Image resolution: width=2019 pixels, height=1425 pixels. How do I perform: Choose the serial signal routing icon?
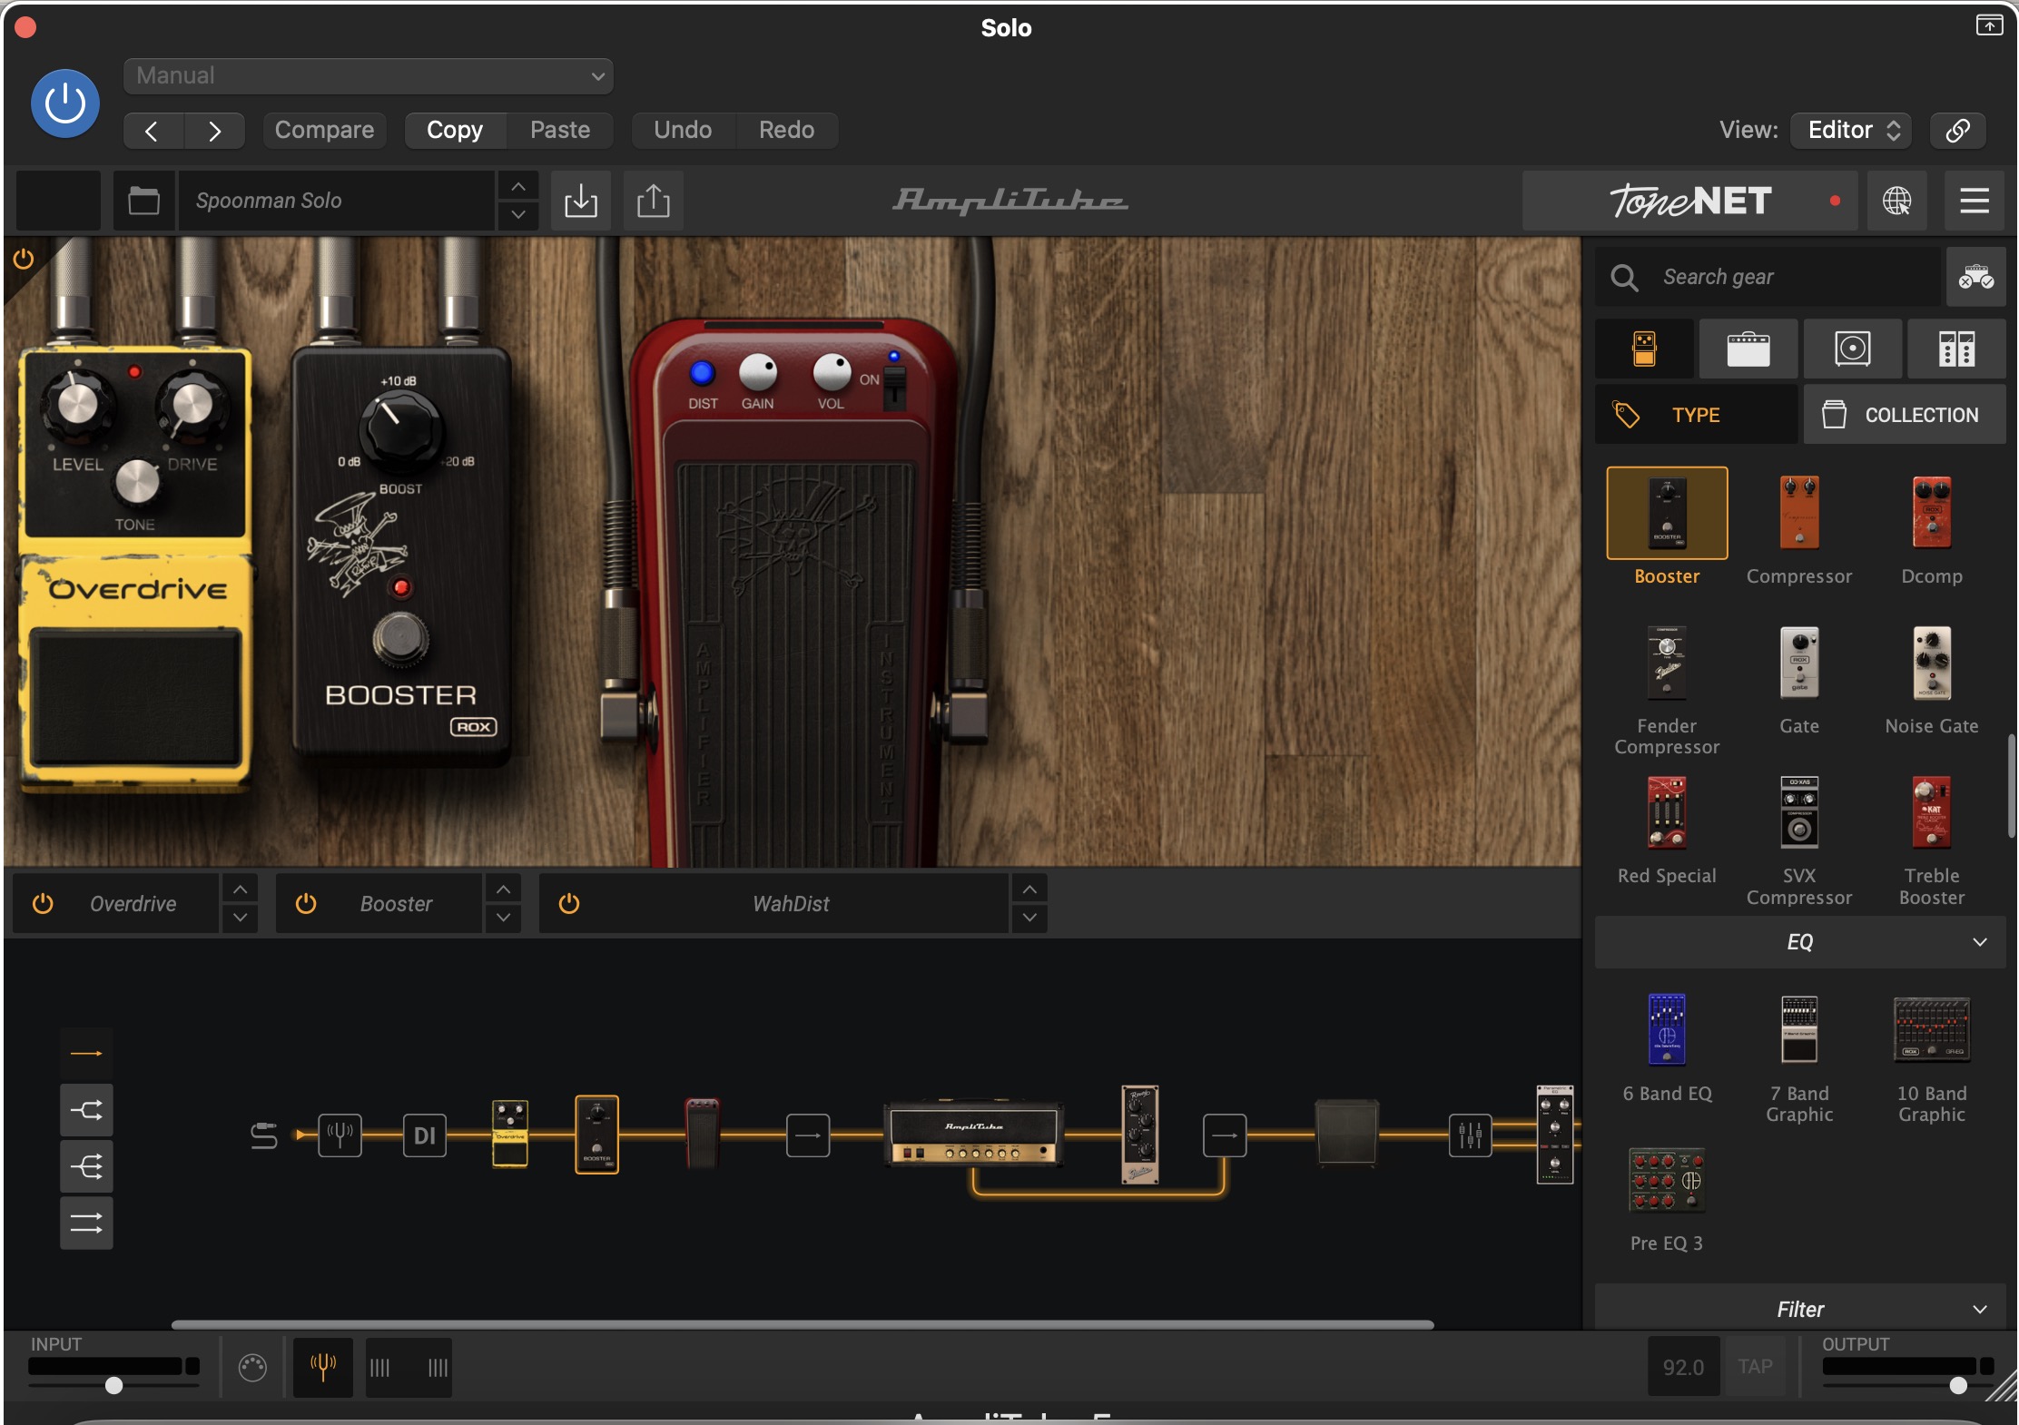[x=86, y=1053]
